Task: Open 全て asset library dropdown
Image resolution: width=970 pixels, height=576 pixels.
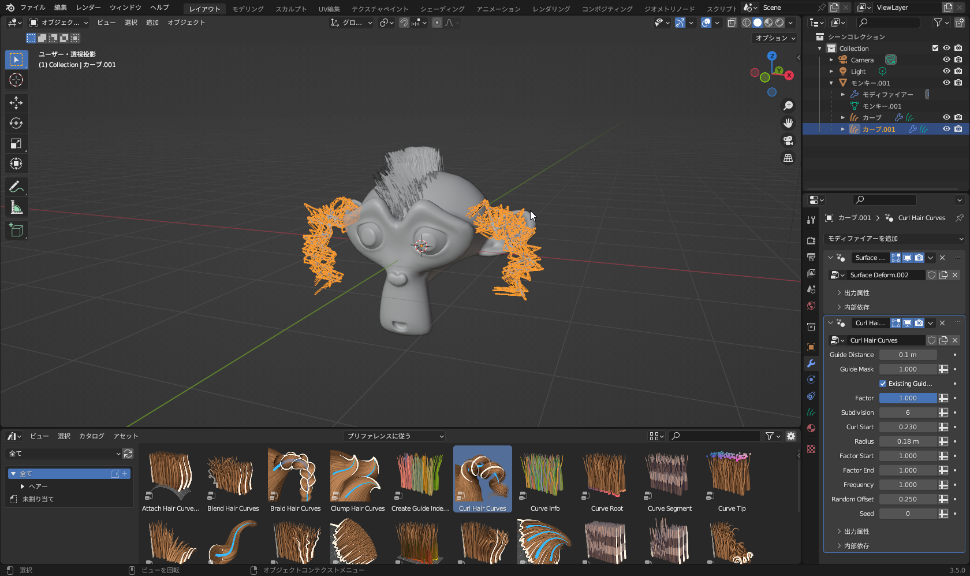Action: [64, 454]
